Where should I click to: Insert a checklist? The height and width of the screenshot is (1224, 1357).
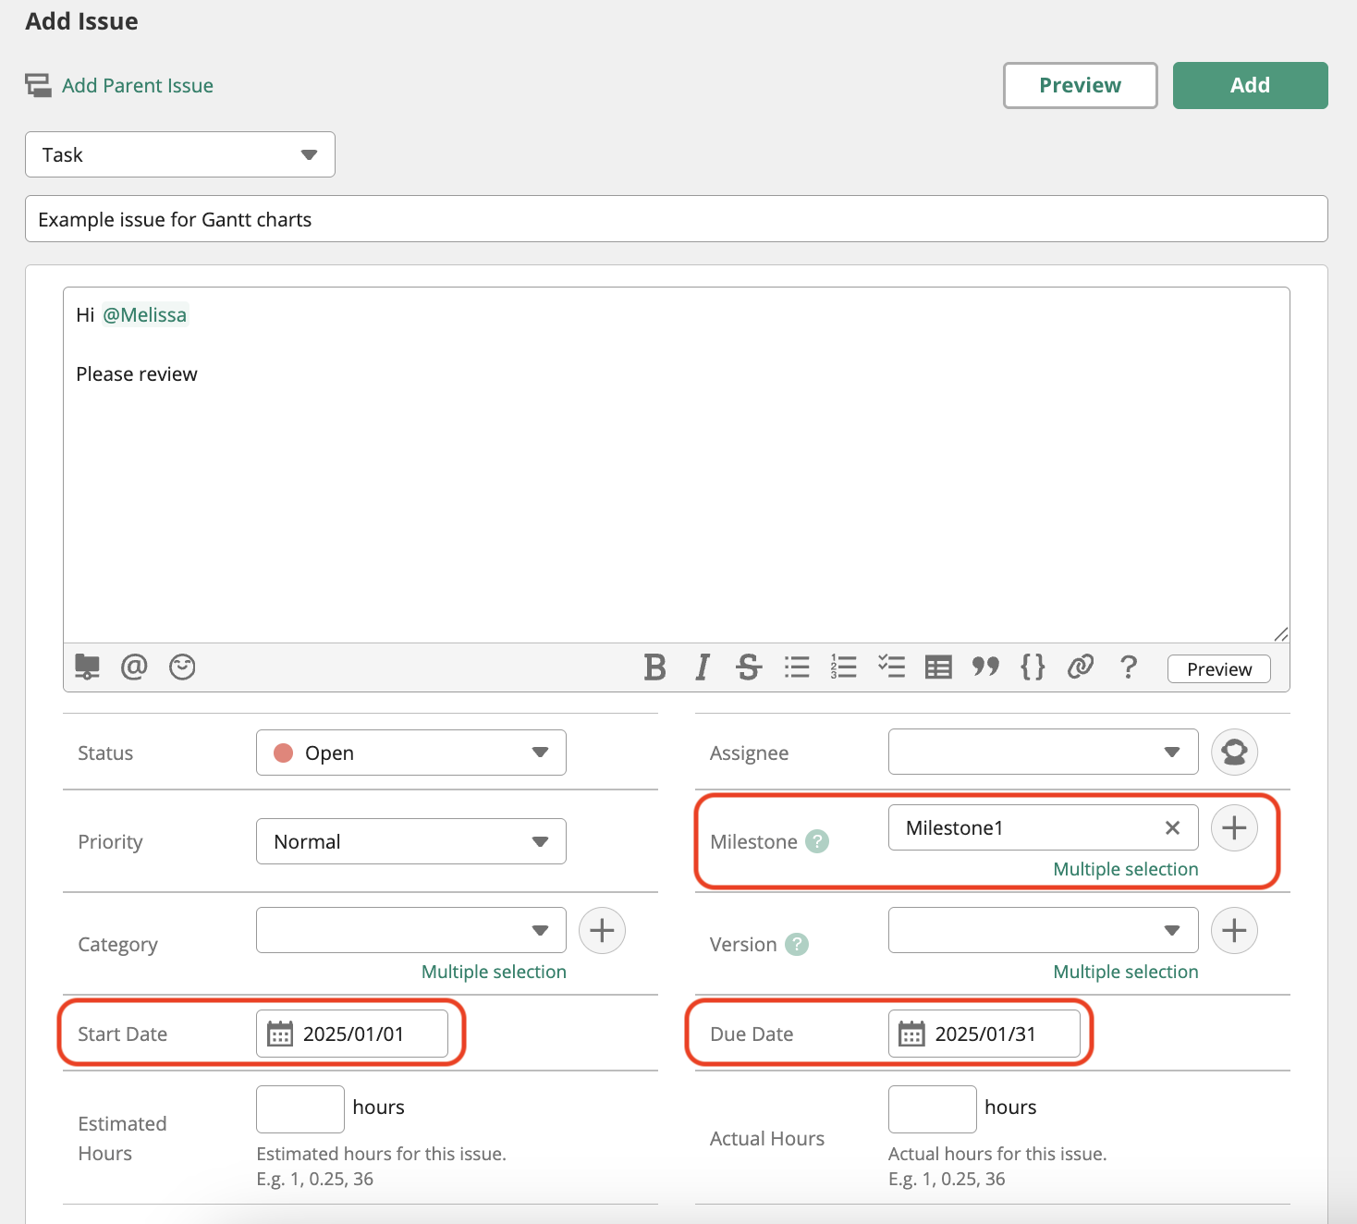click(891, 667)
